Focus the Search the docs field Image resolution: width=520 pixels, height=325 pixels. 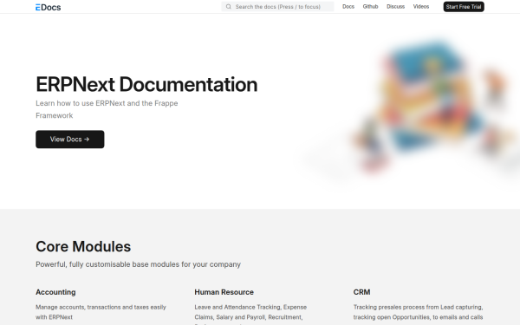pyautogui.click(x=277, y=7)
